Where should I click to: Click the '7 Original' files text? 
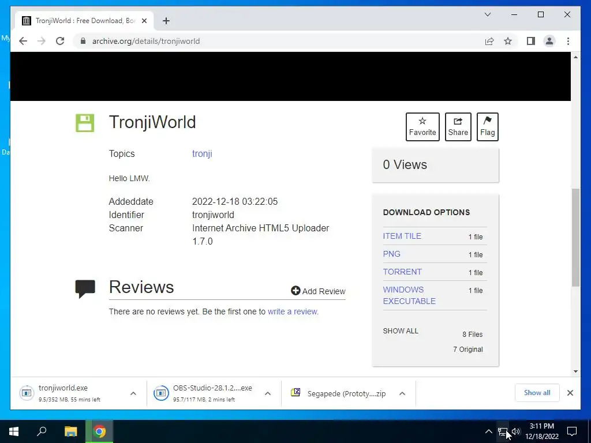pos(467,349)
